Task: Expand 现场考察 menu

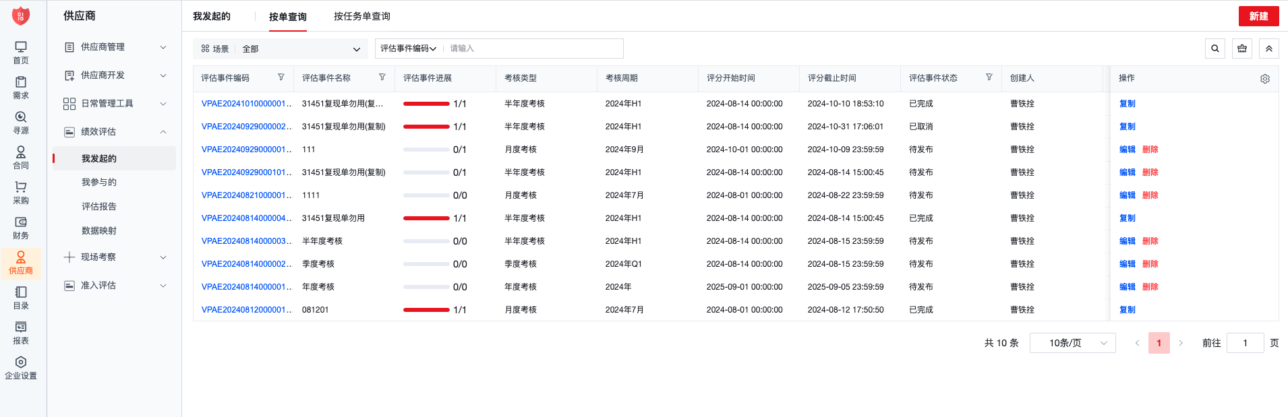Action: [115, 257]
